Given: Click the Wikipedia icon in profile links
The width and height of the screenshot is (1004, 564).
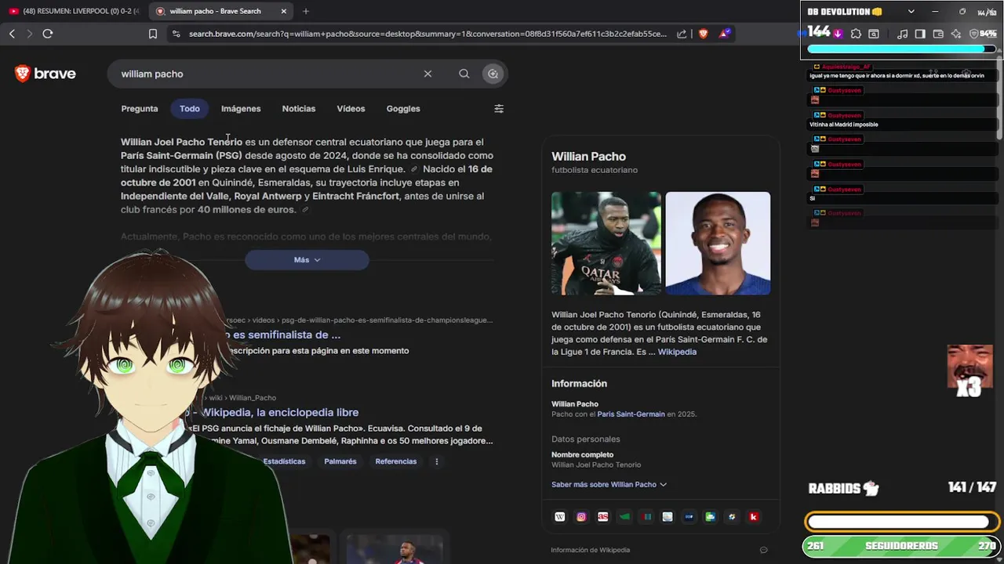Looking at the screenshot, I should [x=560, y=517].
